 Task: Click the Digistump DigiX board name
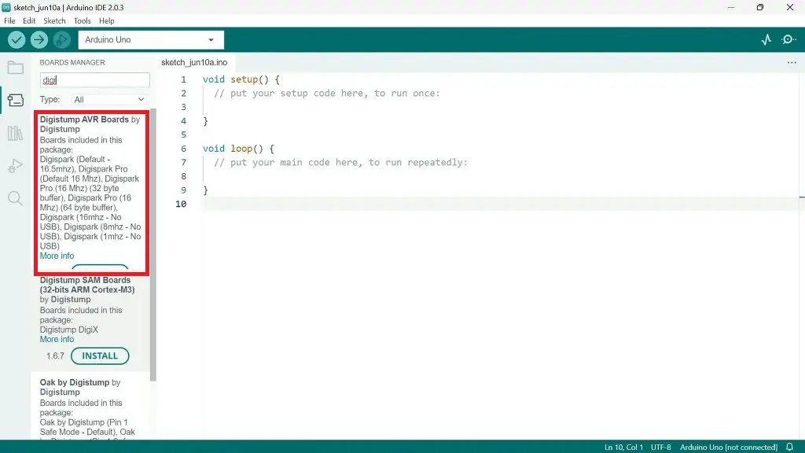tap(69, 330)
